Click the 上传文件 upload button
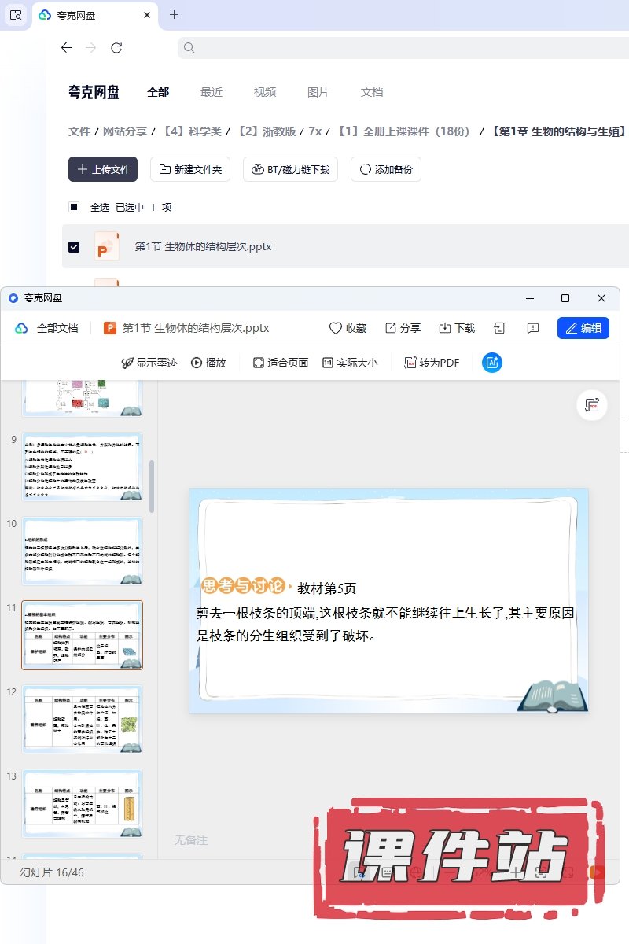 [x=103, y=169]
